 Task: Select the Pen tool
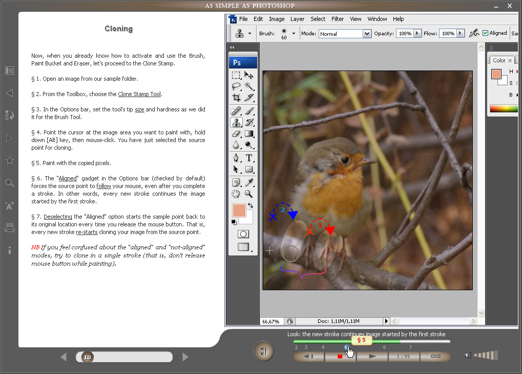236,158
